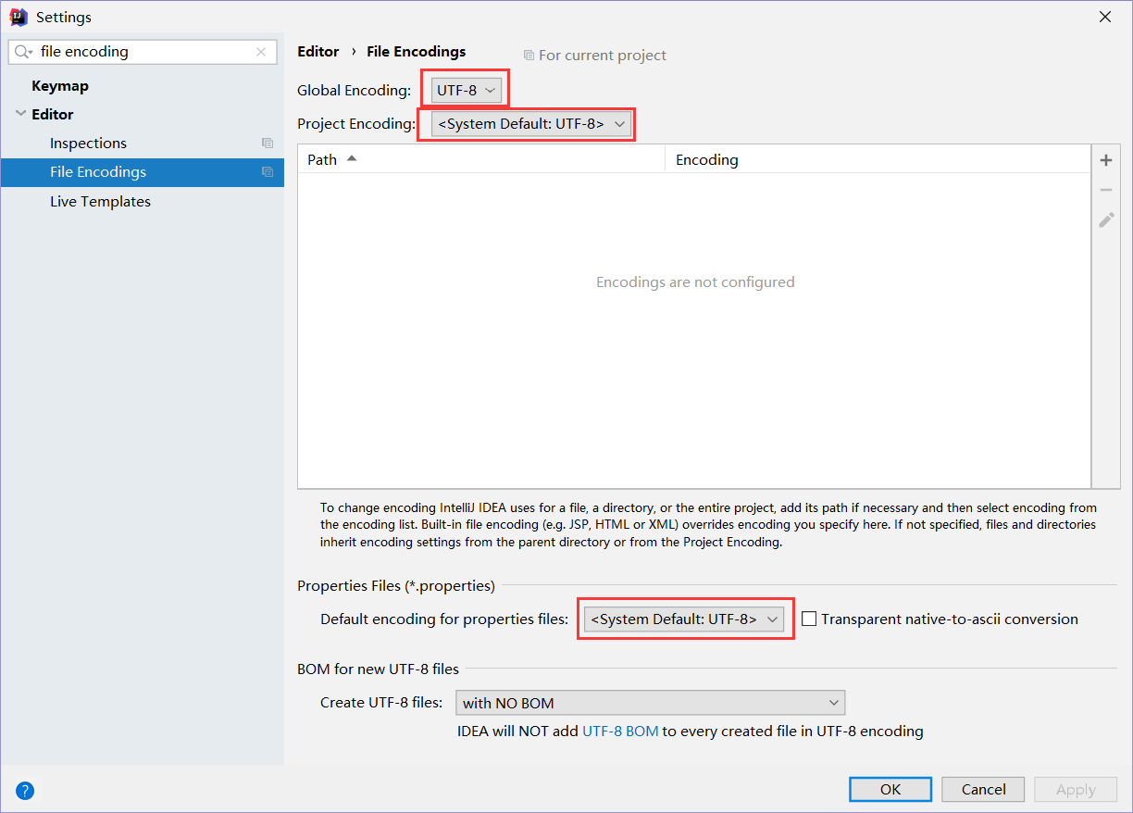Click the File Encodings breadcrumb title
This screenshot has width=1133, height=813.
pos(417,52)
